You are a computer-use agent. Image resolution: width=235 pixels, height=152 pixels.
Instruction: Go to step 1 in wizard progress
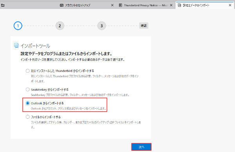point(18,26)
